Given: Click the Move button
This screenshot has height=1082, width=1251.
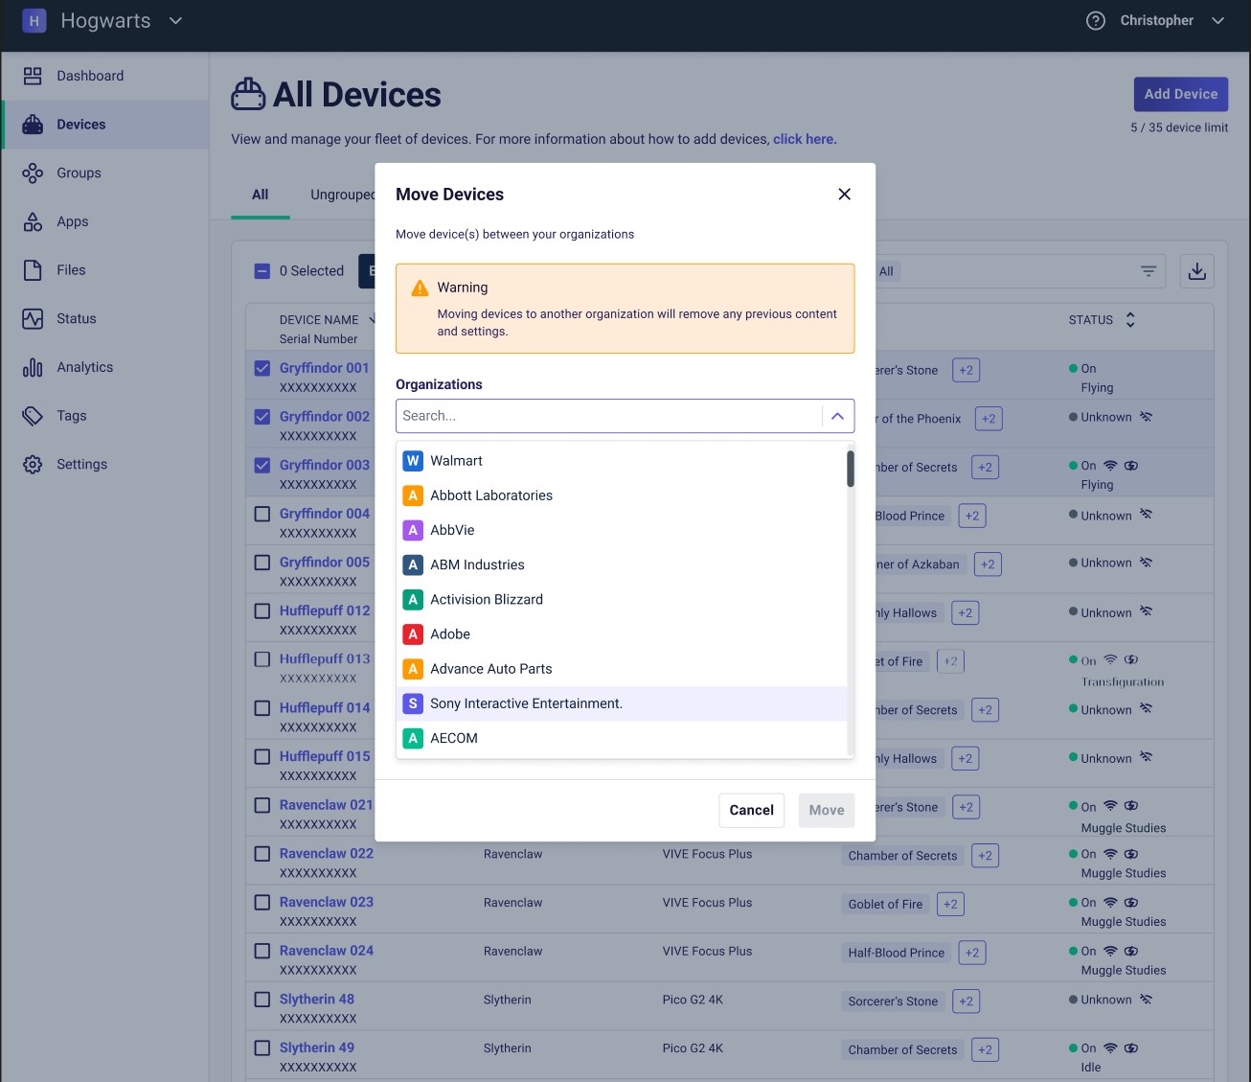Looking at the screenshot, I should click(827, 810).
